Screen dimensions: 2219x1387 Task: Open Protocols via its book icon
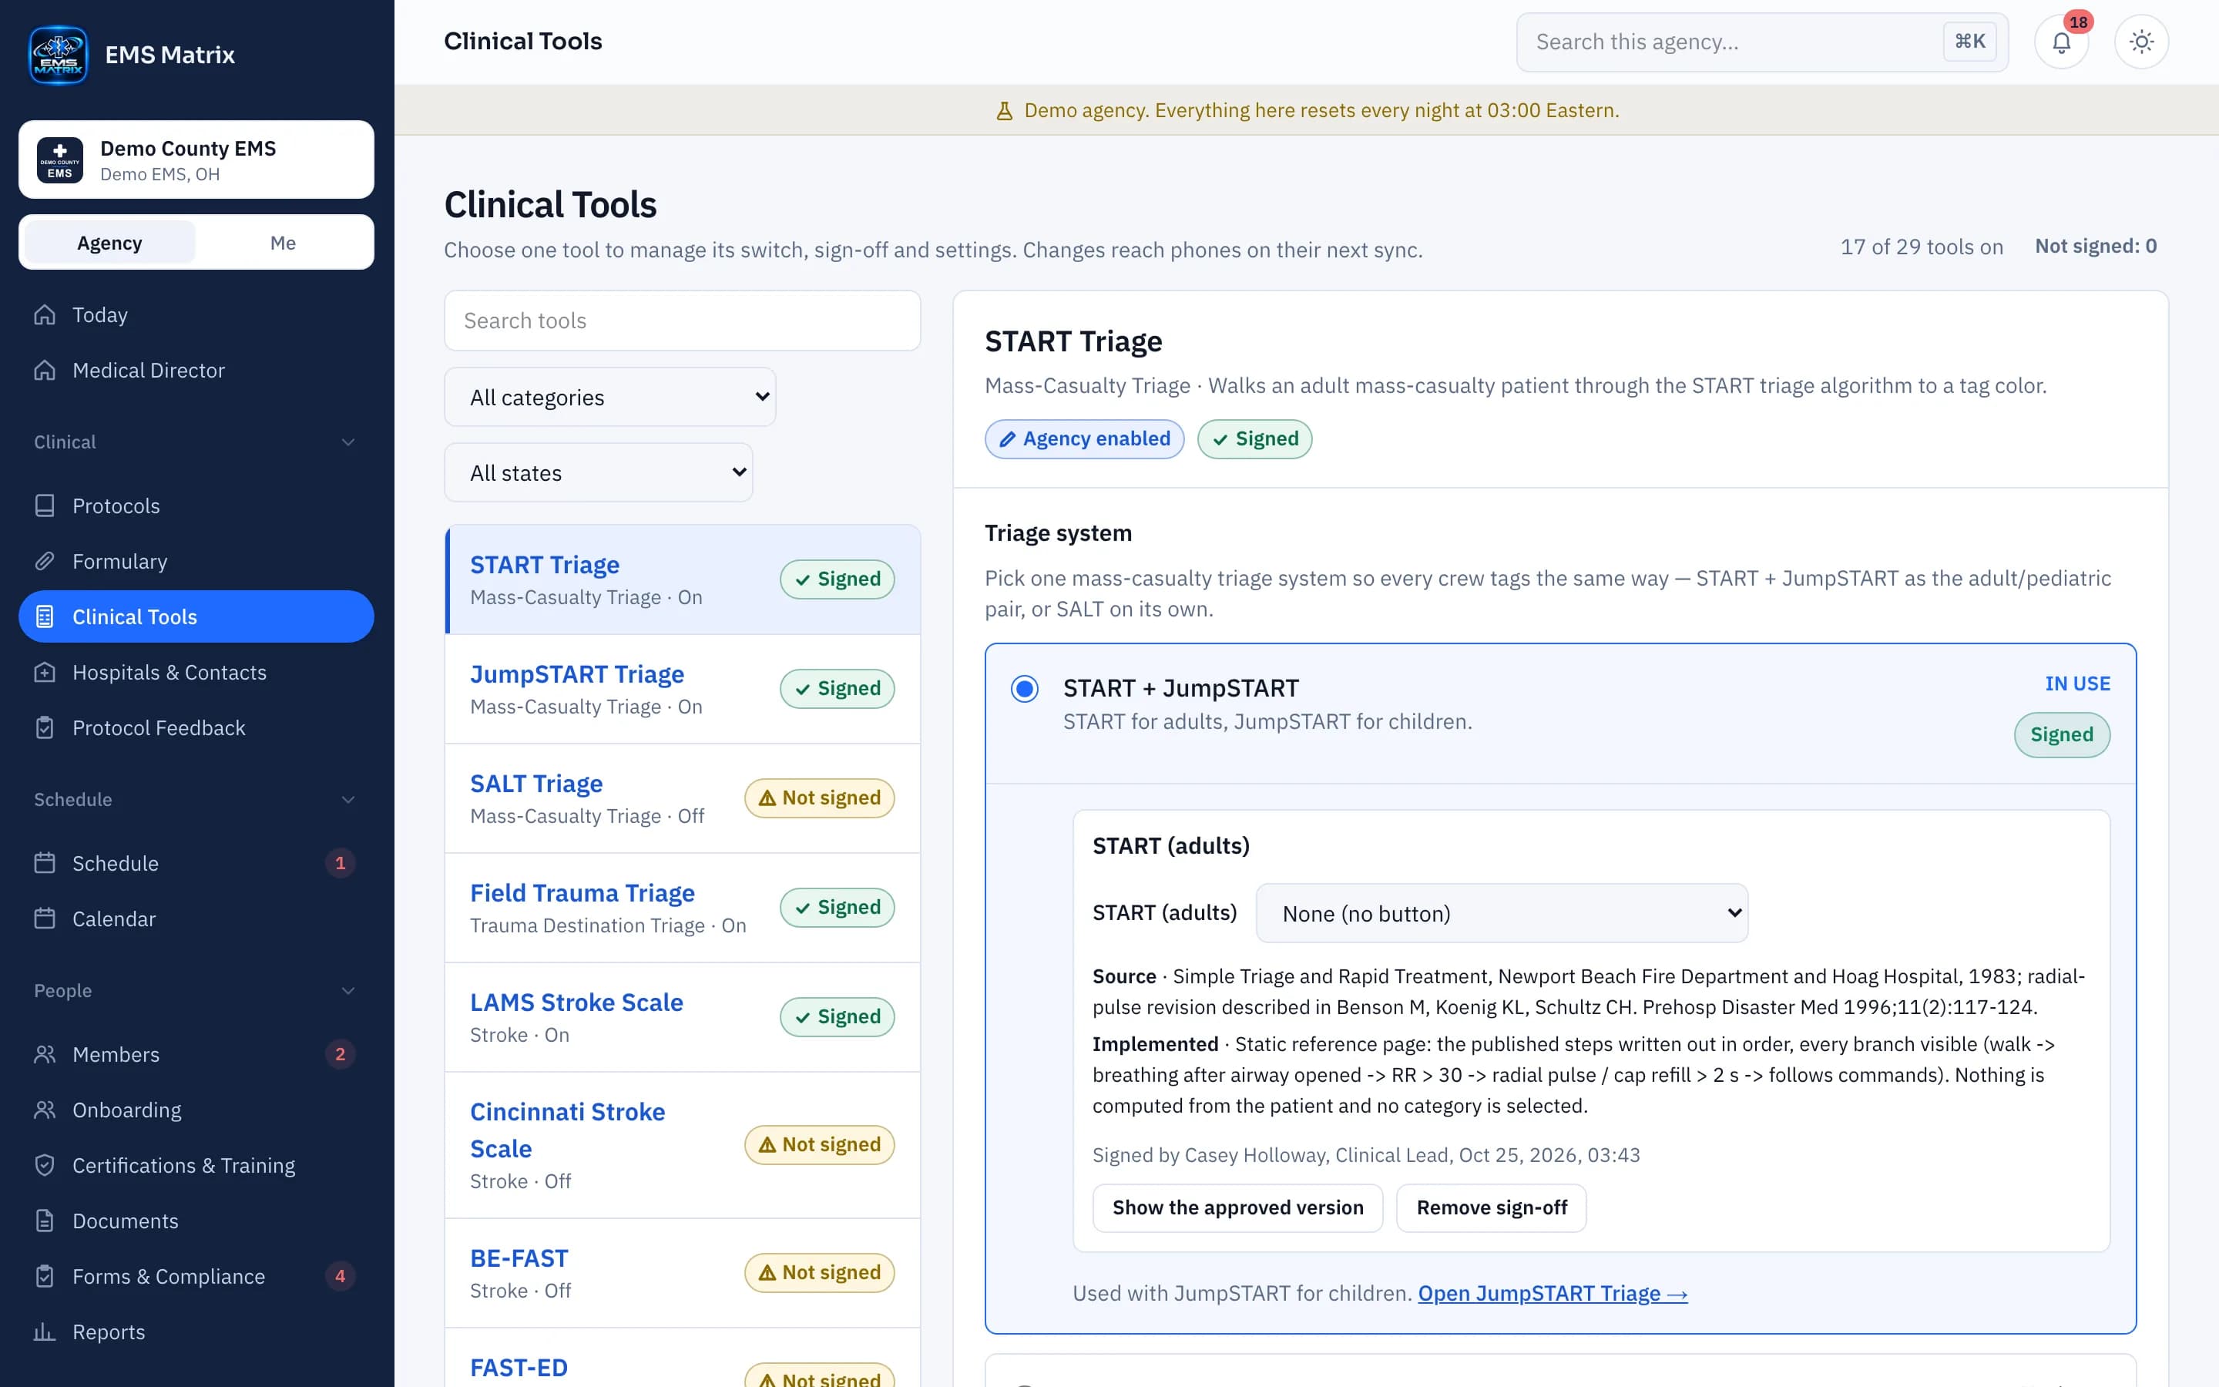[x=45, y=505]
